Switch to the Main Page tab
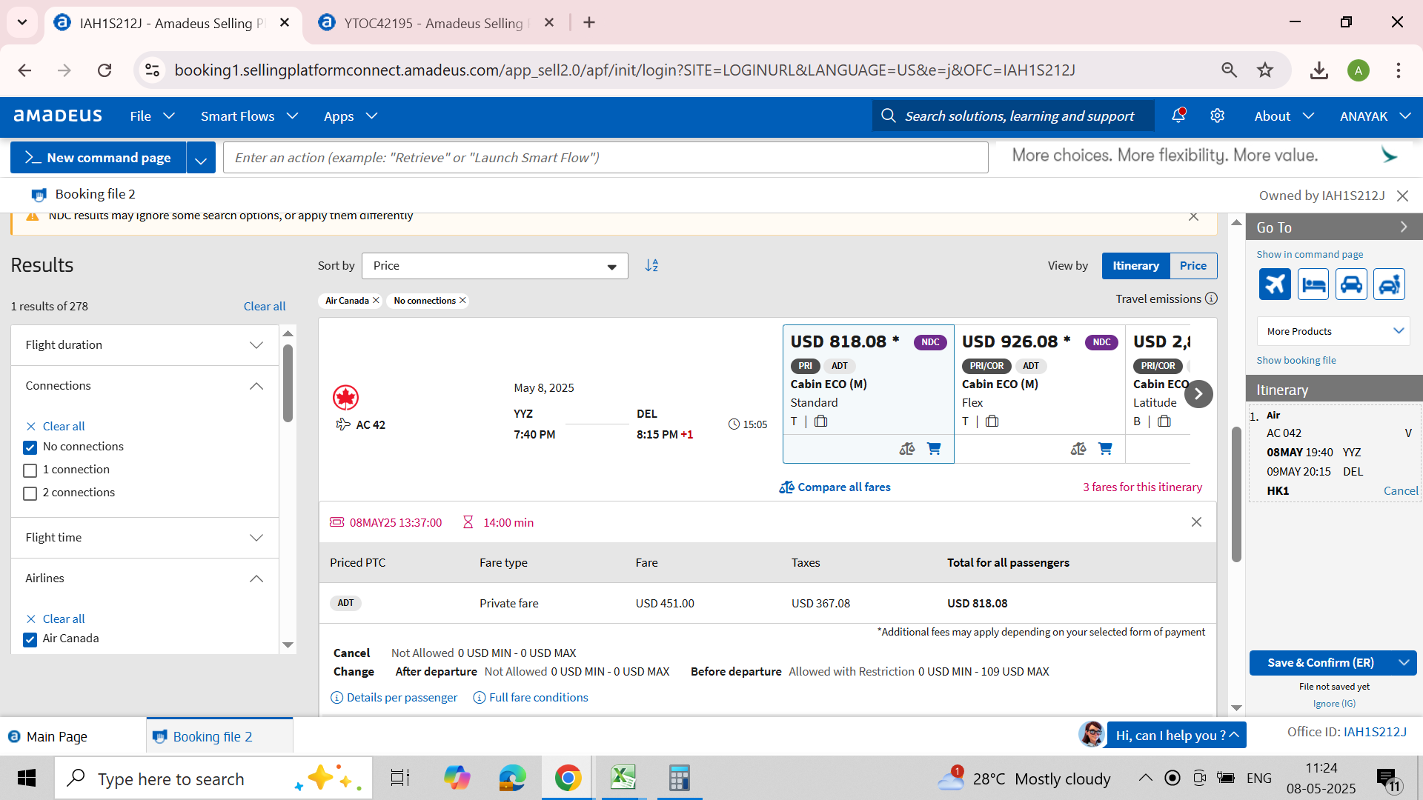Screen dimensions: 1423x800 pos(56,736)
